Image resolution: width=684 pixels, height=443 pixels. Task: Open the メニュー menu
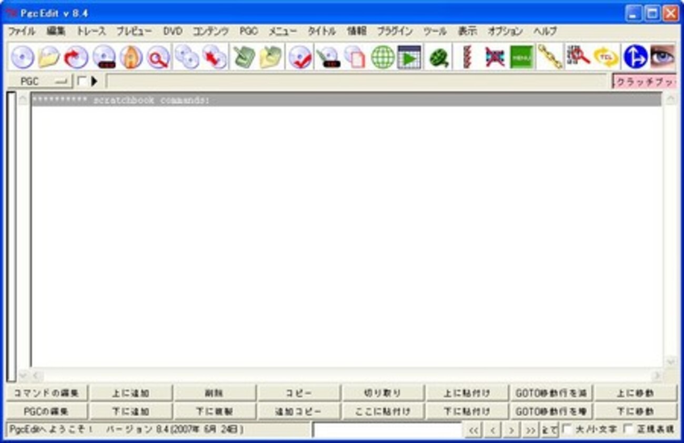pos(283,31)
